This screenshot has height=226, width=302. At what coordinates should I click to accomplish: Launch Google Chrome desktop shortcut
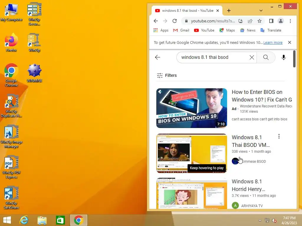tap(12, 75)
